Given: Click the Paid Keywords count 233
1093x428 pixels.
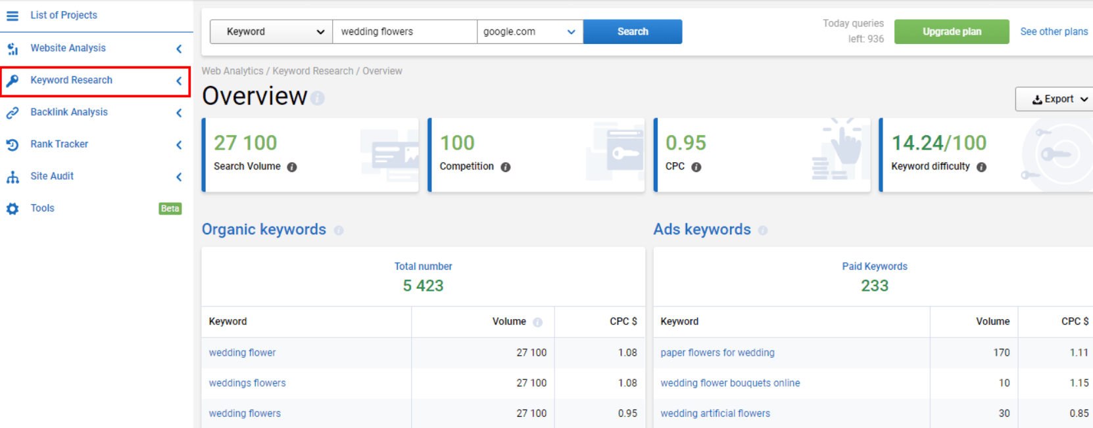Looking at the screenshot, I should [x=875, y=286].
